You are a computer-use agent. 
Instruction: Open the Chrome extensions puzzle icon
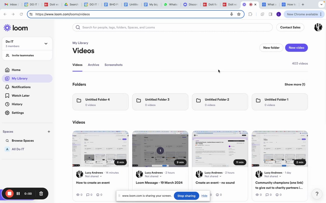pyautogui.click(x=250, y=14)
